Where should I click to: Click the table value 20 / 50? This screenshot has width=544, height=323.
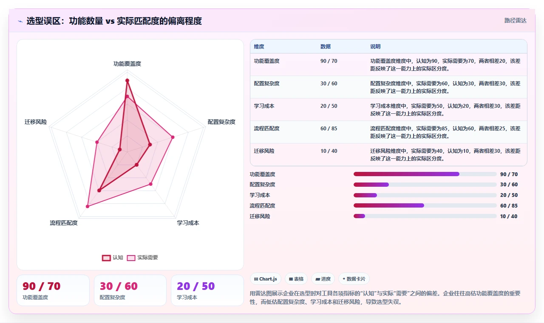[x=329, y=106]
